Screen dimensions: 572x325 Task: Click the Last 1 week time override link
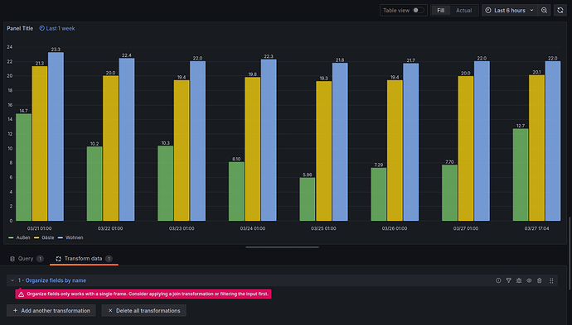[x=57, y=28]
